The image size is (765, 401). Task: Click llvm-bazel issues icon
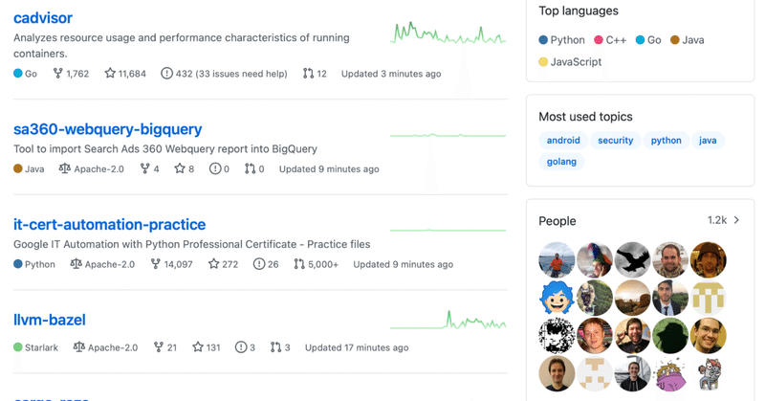pos(241,346)
